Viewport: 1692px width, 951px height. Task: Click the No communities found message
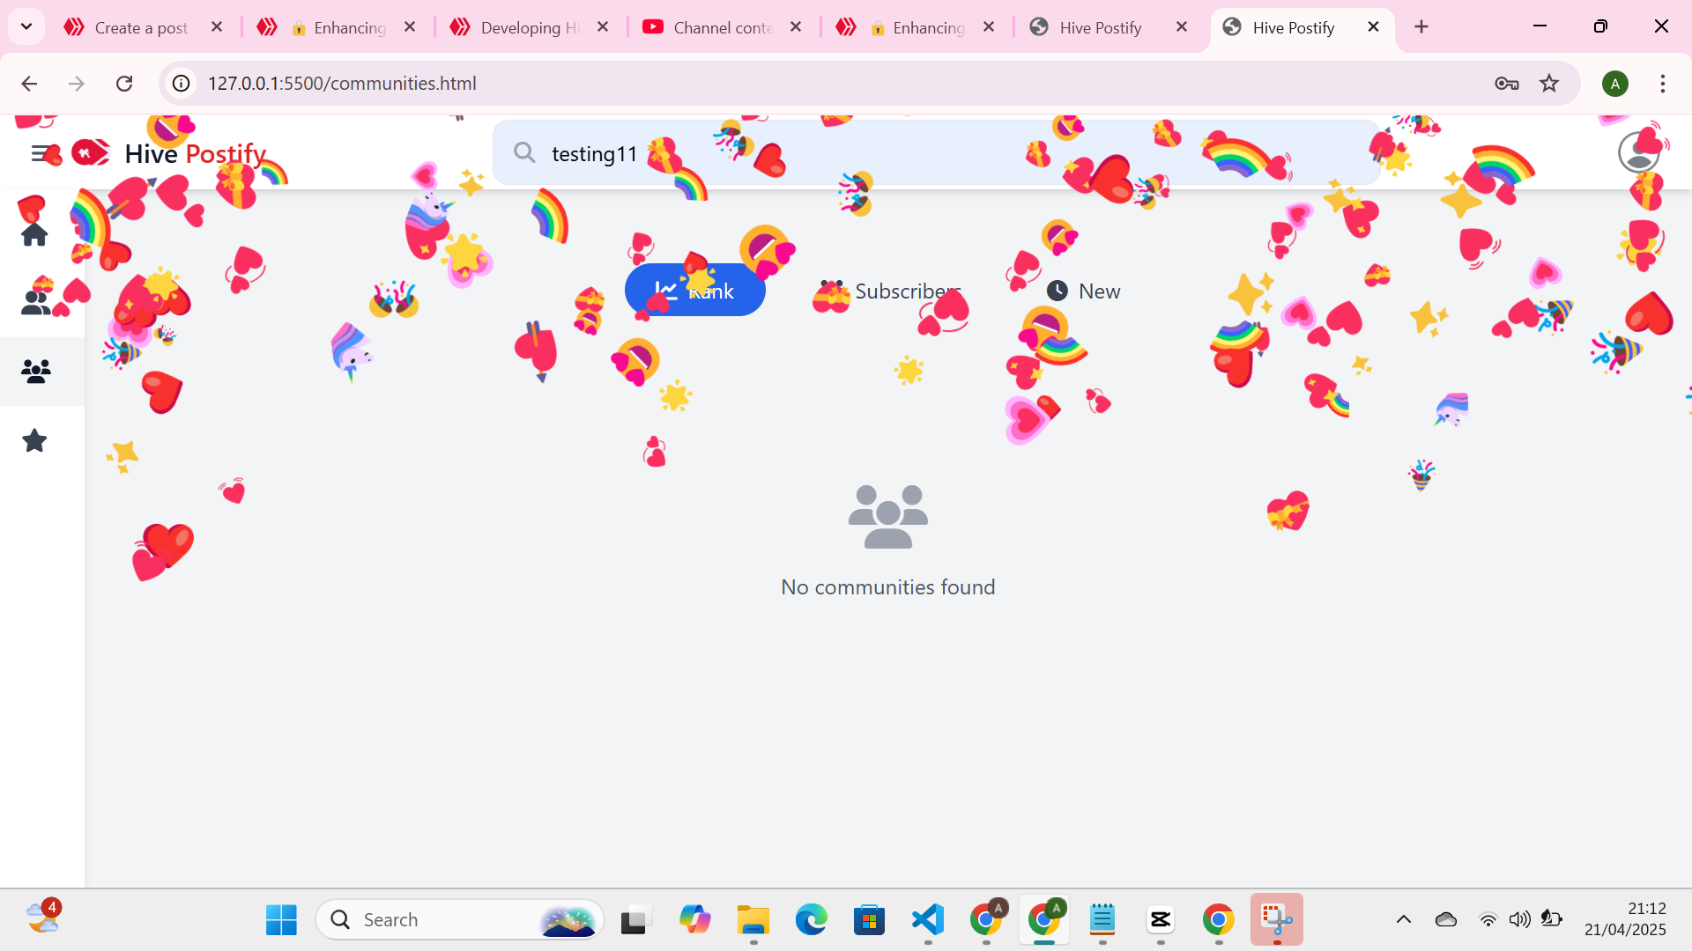click(x=887, y=586)
